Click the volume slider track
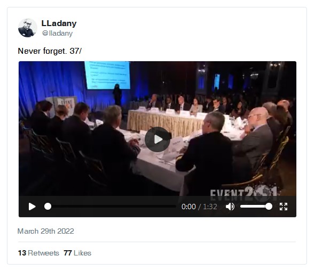This screenshot has height=272, width=315. click(256, 207)
